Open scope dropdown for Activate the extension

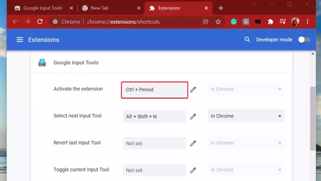pos(246,89)
